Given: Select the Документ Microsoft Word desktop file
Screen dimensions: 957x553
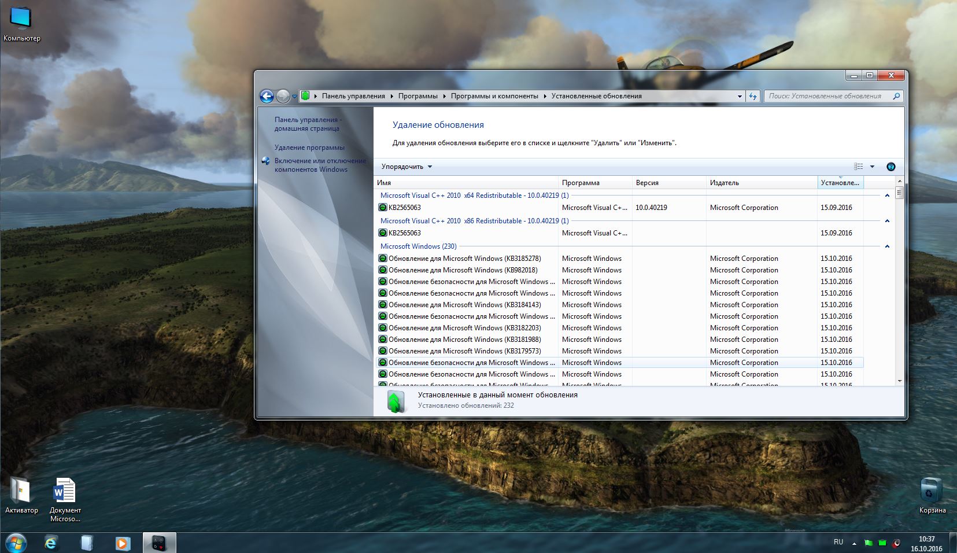Looking at the screenshot, I should click(x=65, y=500).
